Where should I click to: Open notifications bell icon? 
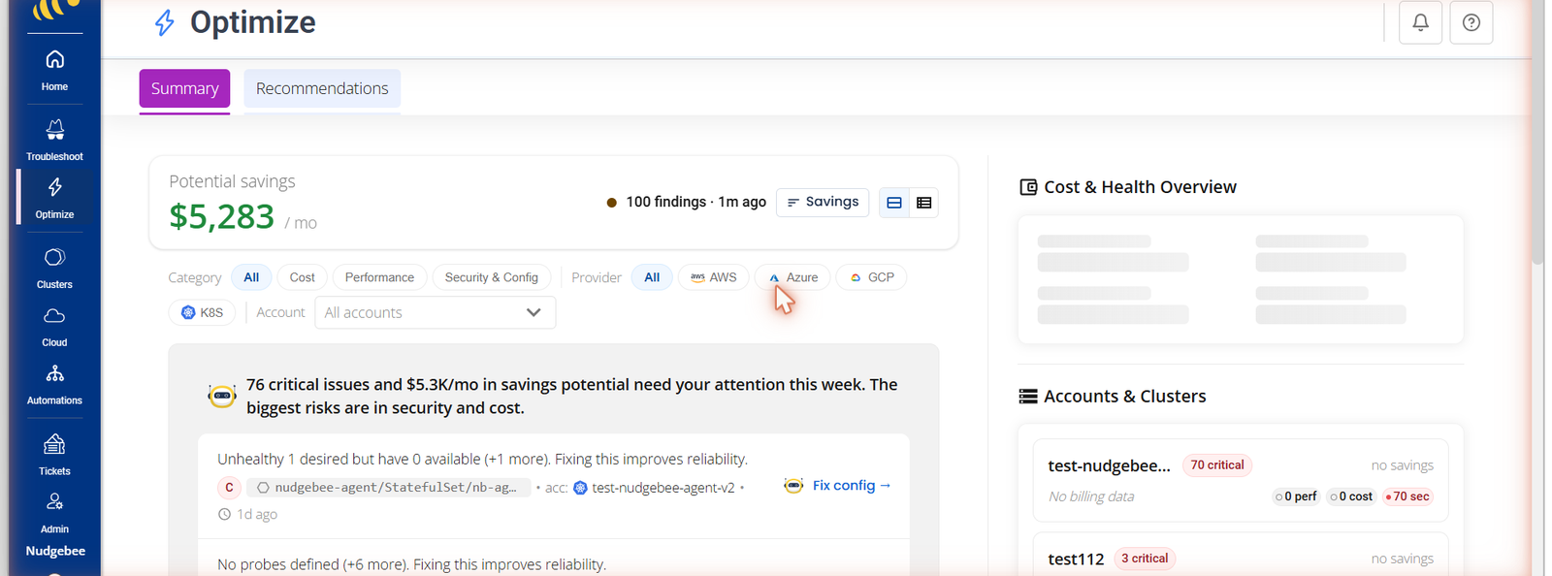(1420, 22)
